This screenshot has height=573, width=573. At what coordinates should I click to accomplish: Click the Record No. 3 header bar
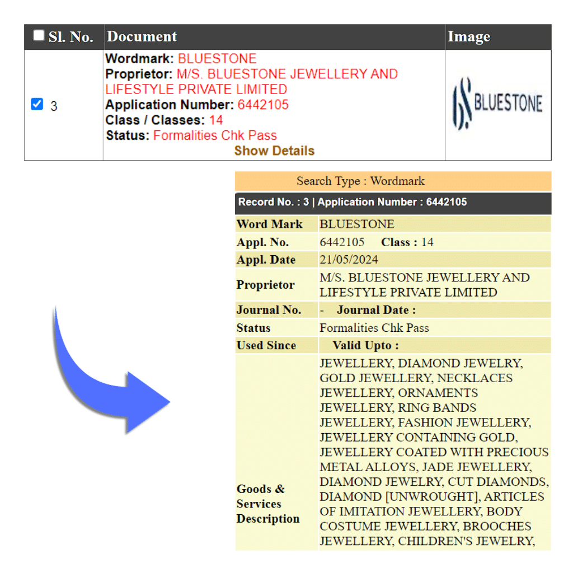coord(353,203)
